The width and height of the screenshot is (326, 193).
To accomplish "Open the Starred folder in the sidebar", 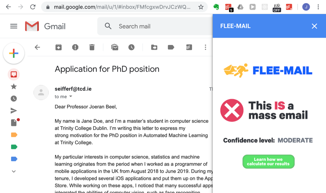I will click(14, 86).
